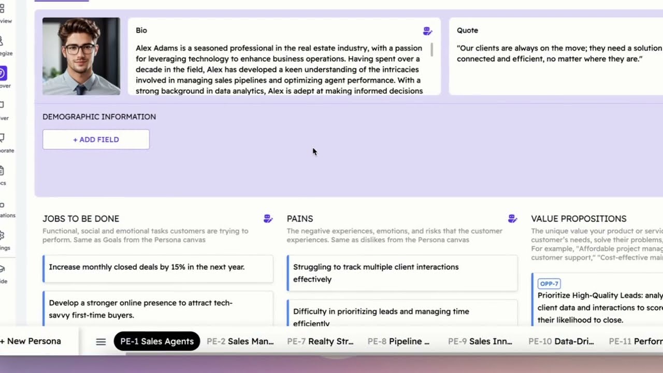Open the OPP-7 tag in Value Propositions

click(x=549, y=283)
